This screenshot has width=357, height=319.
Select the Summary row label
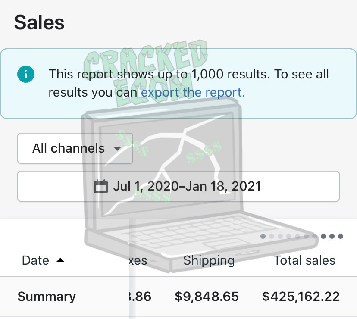(47, 297)
